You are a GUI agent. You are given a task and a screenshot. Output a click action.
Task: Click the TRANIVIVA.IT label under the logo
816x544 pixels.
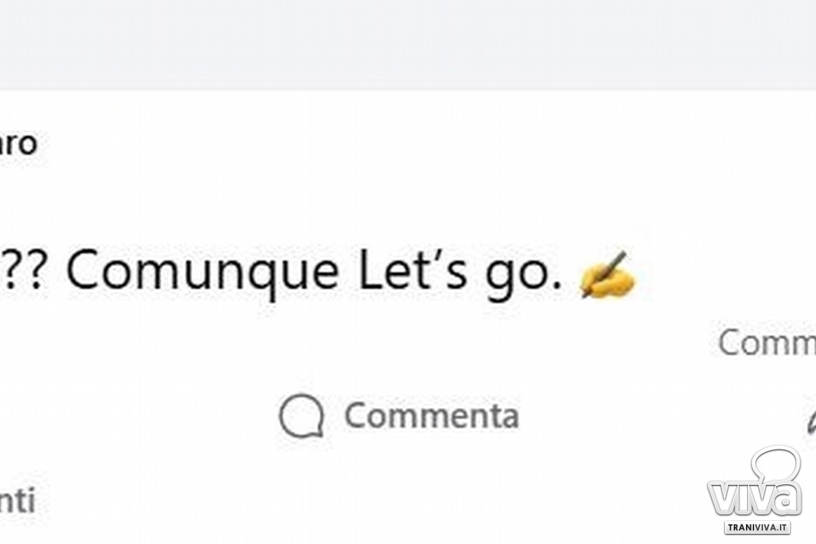coord(757,527)
